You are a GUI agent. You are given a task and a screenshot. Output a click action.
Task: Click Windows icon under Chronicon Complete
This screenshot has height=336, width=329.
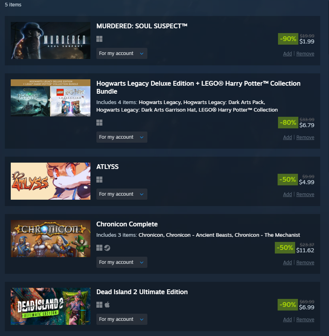click(99, 248)
